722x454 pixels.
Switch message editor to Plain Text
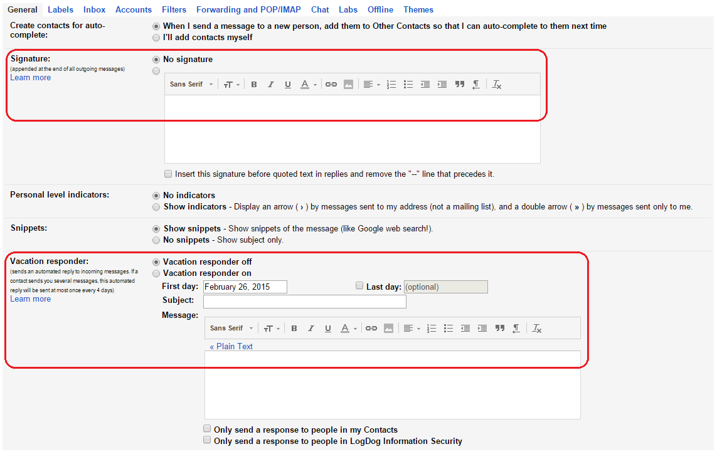[x=231, y=346]
